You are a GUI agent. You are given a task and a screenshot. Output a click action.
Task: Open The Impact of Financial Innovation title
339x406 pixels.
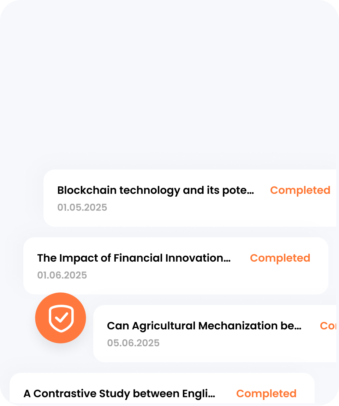tap(134, 258)
